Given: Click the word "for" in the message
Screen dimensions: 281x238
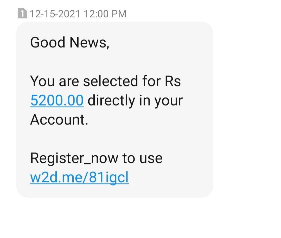Looking at the screenshot, I should coord(150,81).
